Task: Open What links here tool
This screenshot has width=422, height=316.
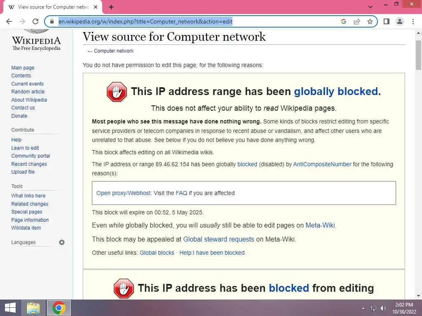Action: [28, 195]
